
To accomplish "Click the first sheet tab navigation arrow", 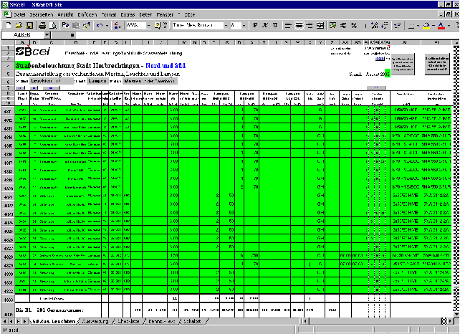I will (4, 321).
